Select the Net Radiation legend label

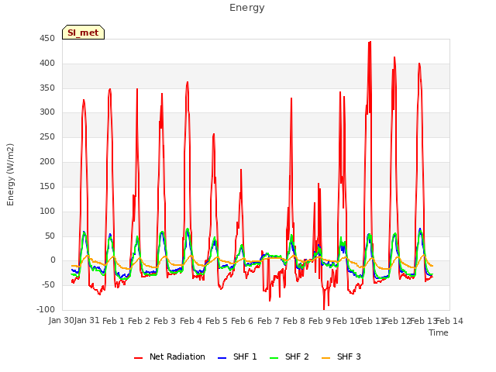(x=177, y=356)
